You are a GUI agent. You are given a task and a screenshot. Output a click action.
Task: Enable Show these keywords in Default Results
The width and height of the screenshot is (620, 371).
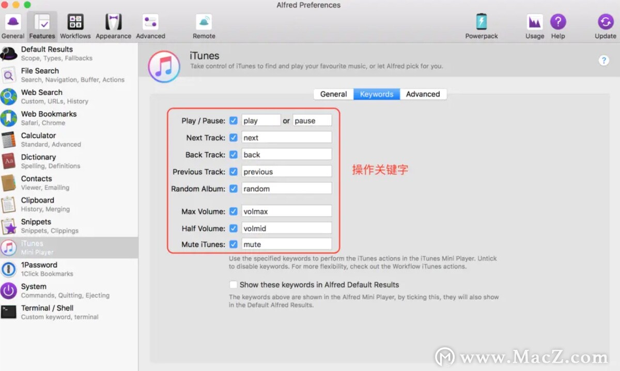(234, 285)
